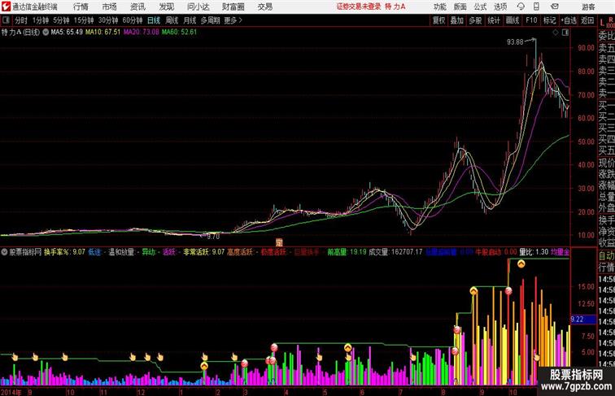Click the 通达信 red logo icon
Screen dimensions: 615x396
click(6, 7)
